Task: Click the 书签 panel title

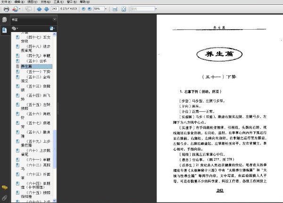Action: [15, 20]
